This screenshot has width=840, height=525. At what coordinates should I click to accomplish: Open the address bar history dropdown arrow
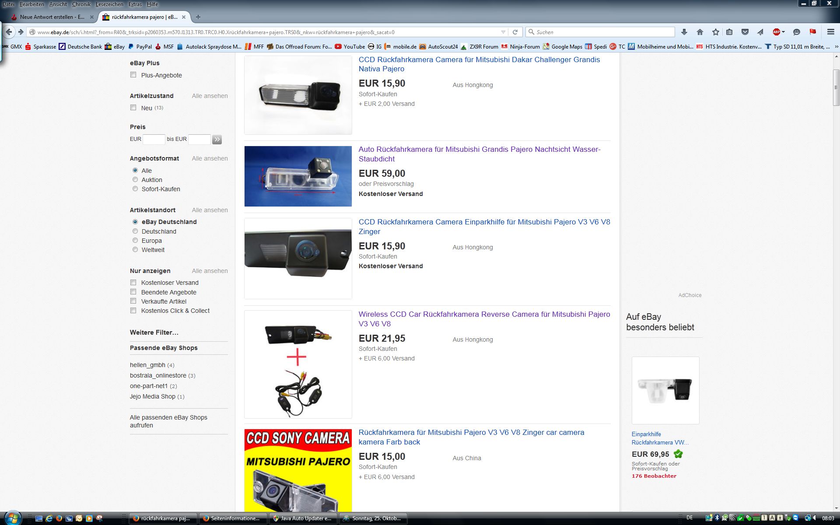click(503, 32)
